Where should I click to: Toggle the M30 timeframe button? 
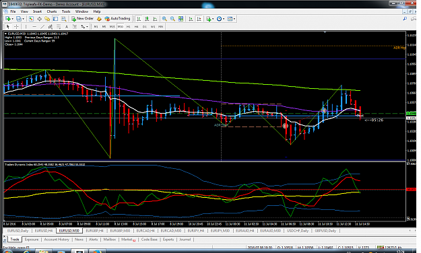point(121,26)
